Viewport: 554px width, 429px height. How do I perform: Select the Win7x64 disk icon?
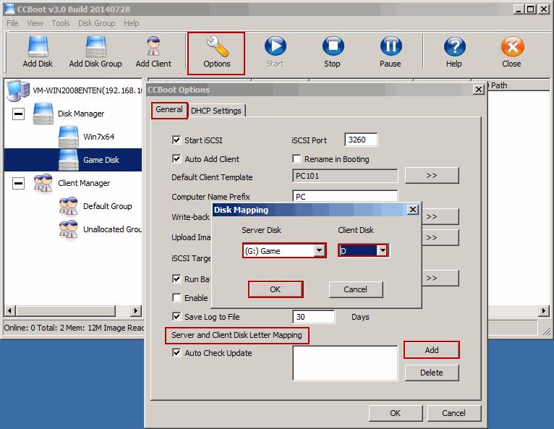coord(69,137)
